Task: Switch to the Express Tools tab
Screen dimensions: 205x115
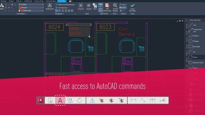Action: 39,1
